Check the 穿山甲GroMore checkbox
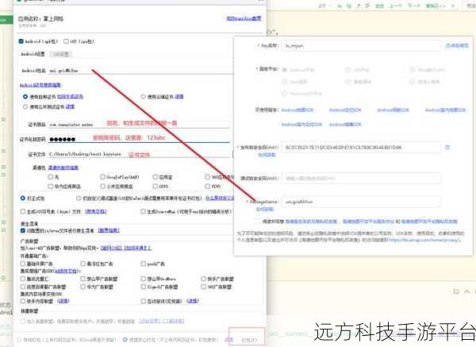 pos(143,279)
